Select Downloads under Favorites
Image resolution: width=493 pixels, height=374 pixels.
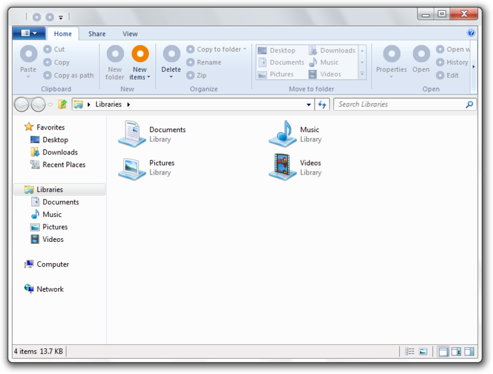pos(54,152)
